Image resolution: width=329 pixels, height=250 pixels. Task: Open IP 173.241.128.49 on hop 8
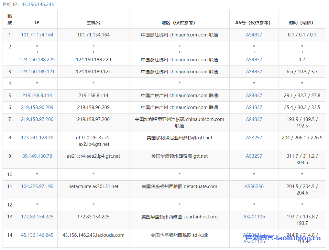click(37, 137)
